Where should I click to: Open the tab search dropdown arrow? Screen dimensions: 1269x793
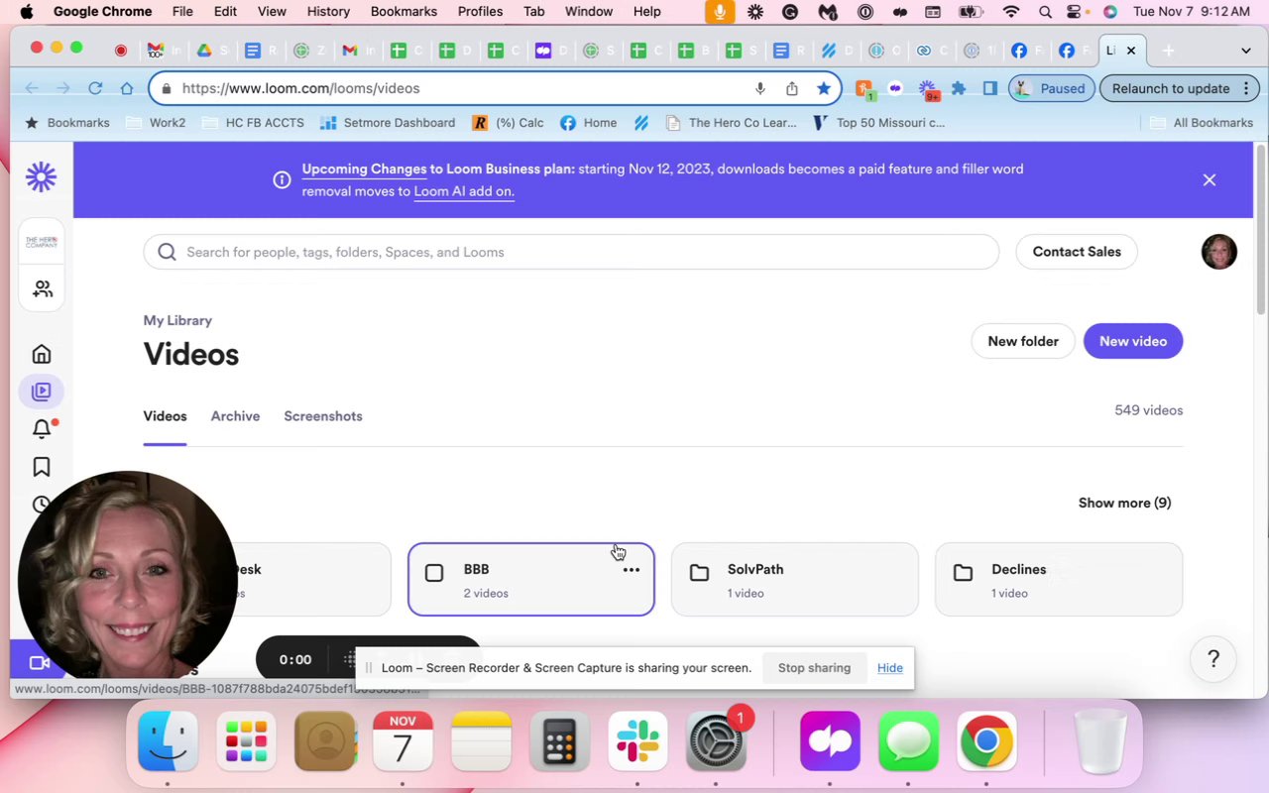coord(1246,51)
